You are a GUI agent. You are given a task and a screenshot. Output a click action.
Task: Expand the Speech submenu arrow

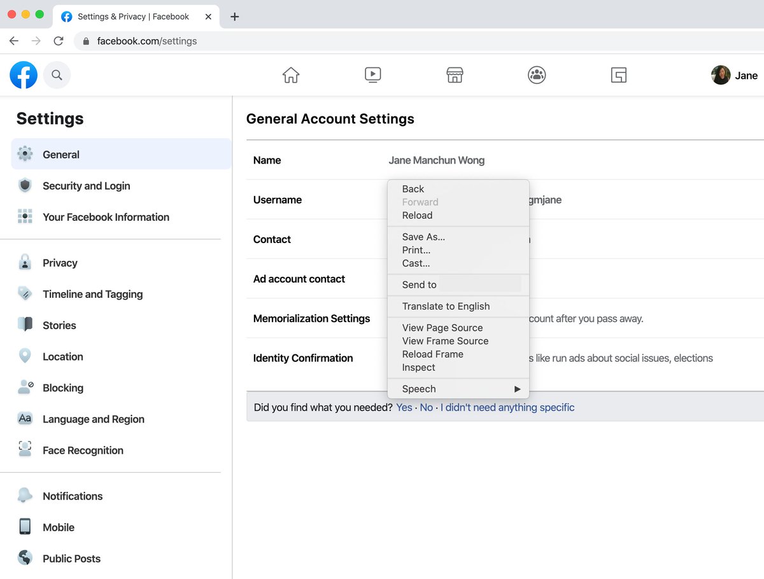518,389
